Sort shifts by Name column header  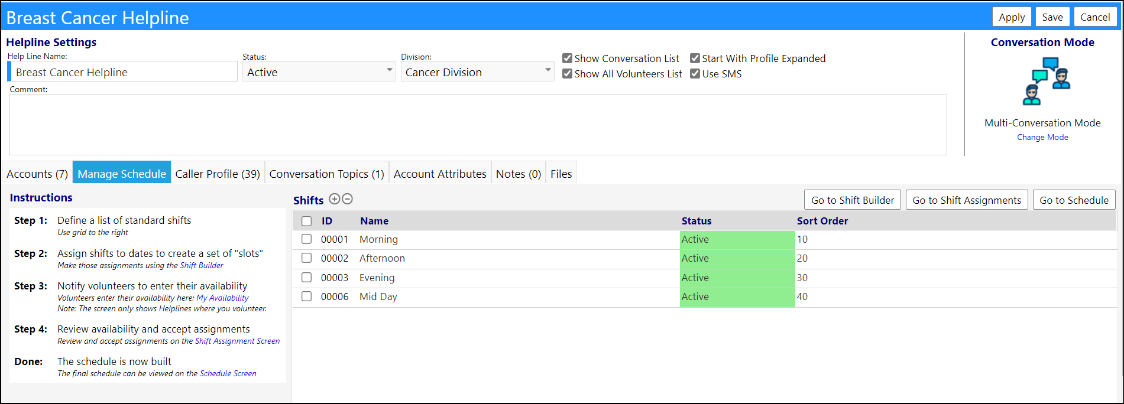click(374, 221)
